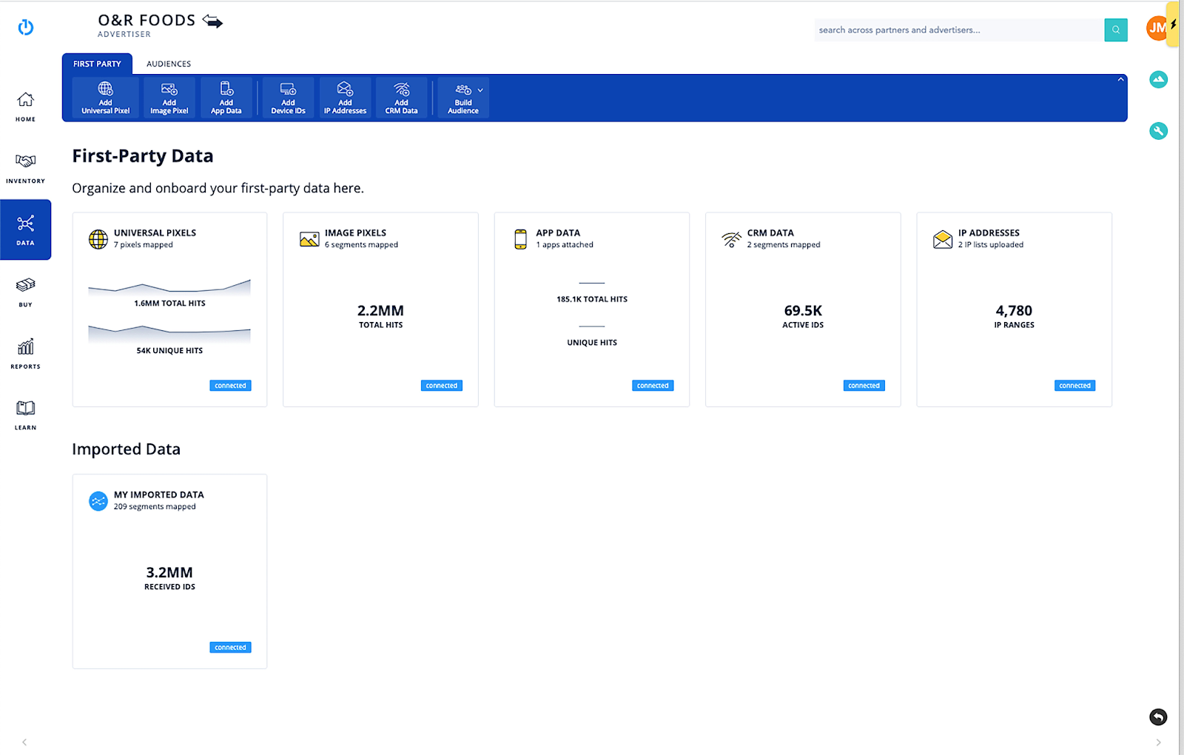Open the Data section in the sidebar

pos(25,229)
